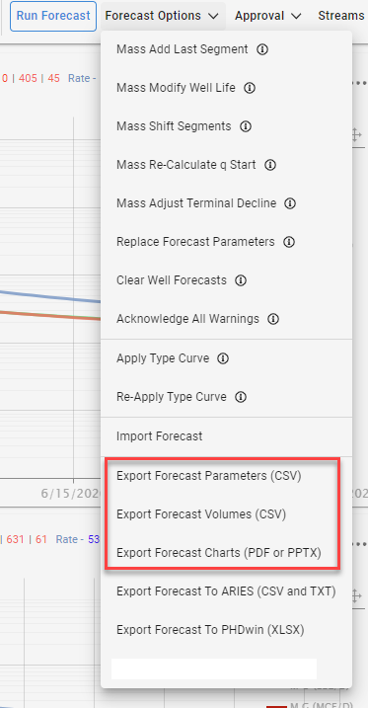
Task: Select Export Forecast To ARIES option
Action: coord(226,591)
